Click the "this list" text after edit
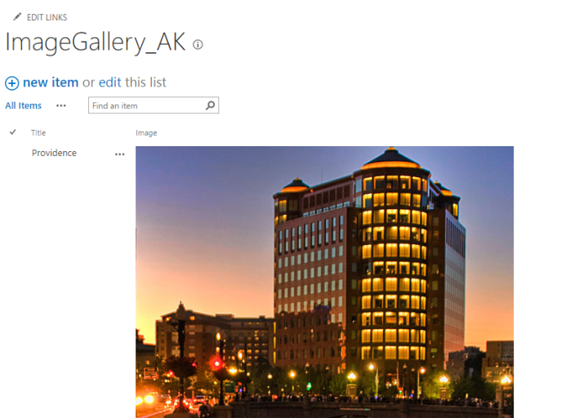The height and width of the screenshot is (418, 588). [145, 82]
